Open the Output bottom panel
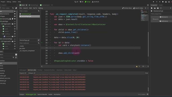Screen dimensions: 172x97 22,94
